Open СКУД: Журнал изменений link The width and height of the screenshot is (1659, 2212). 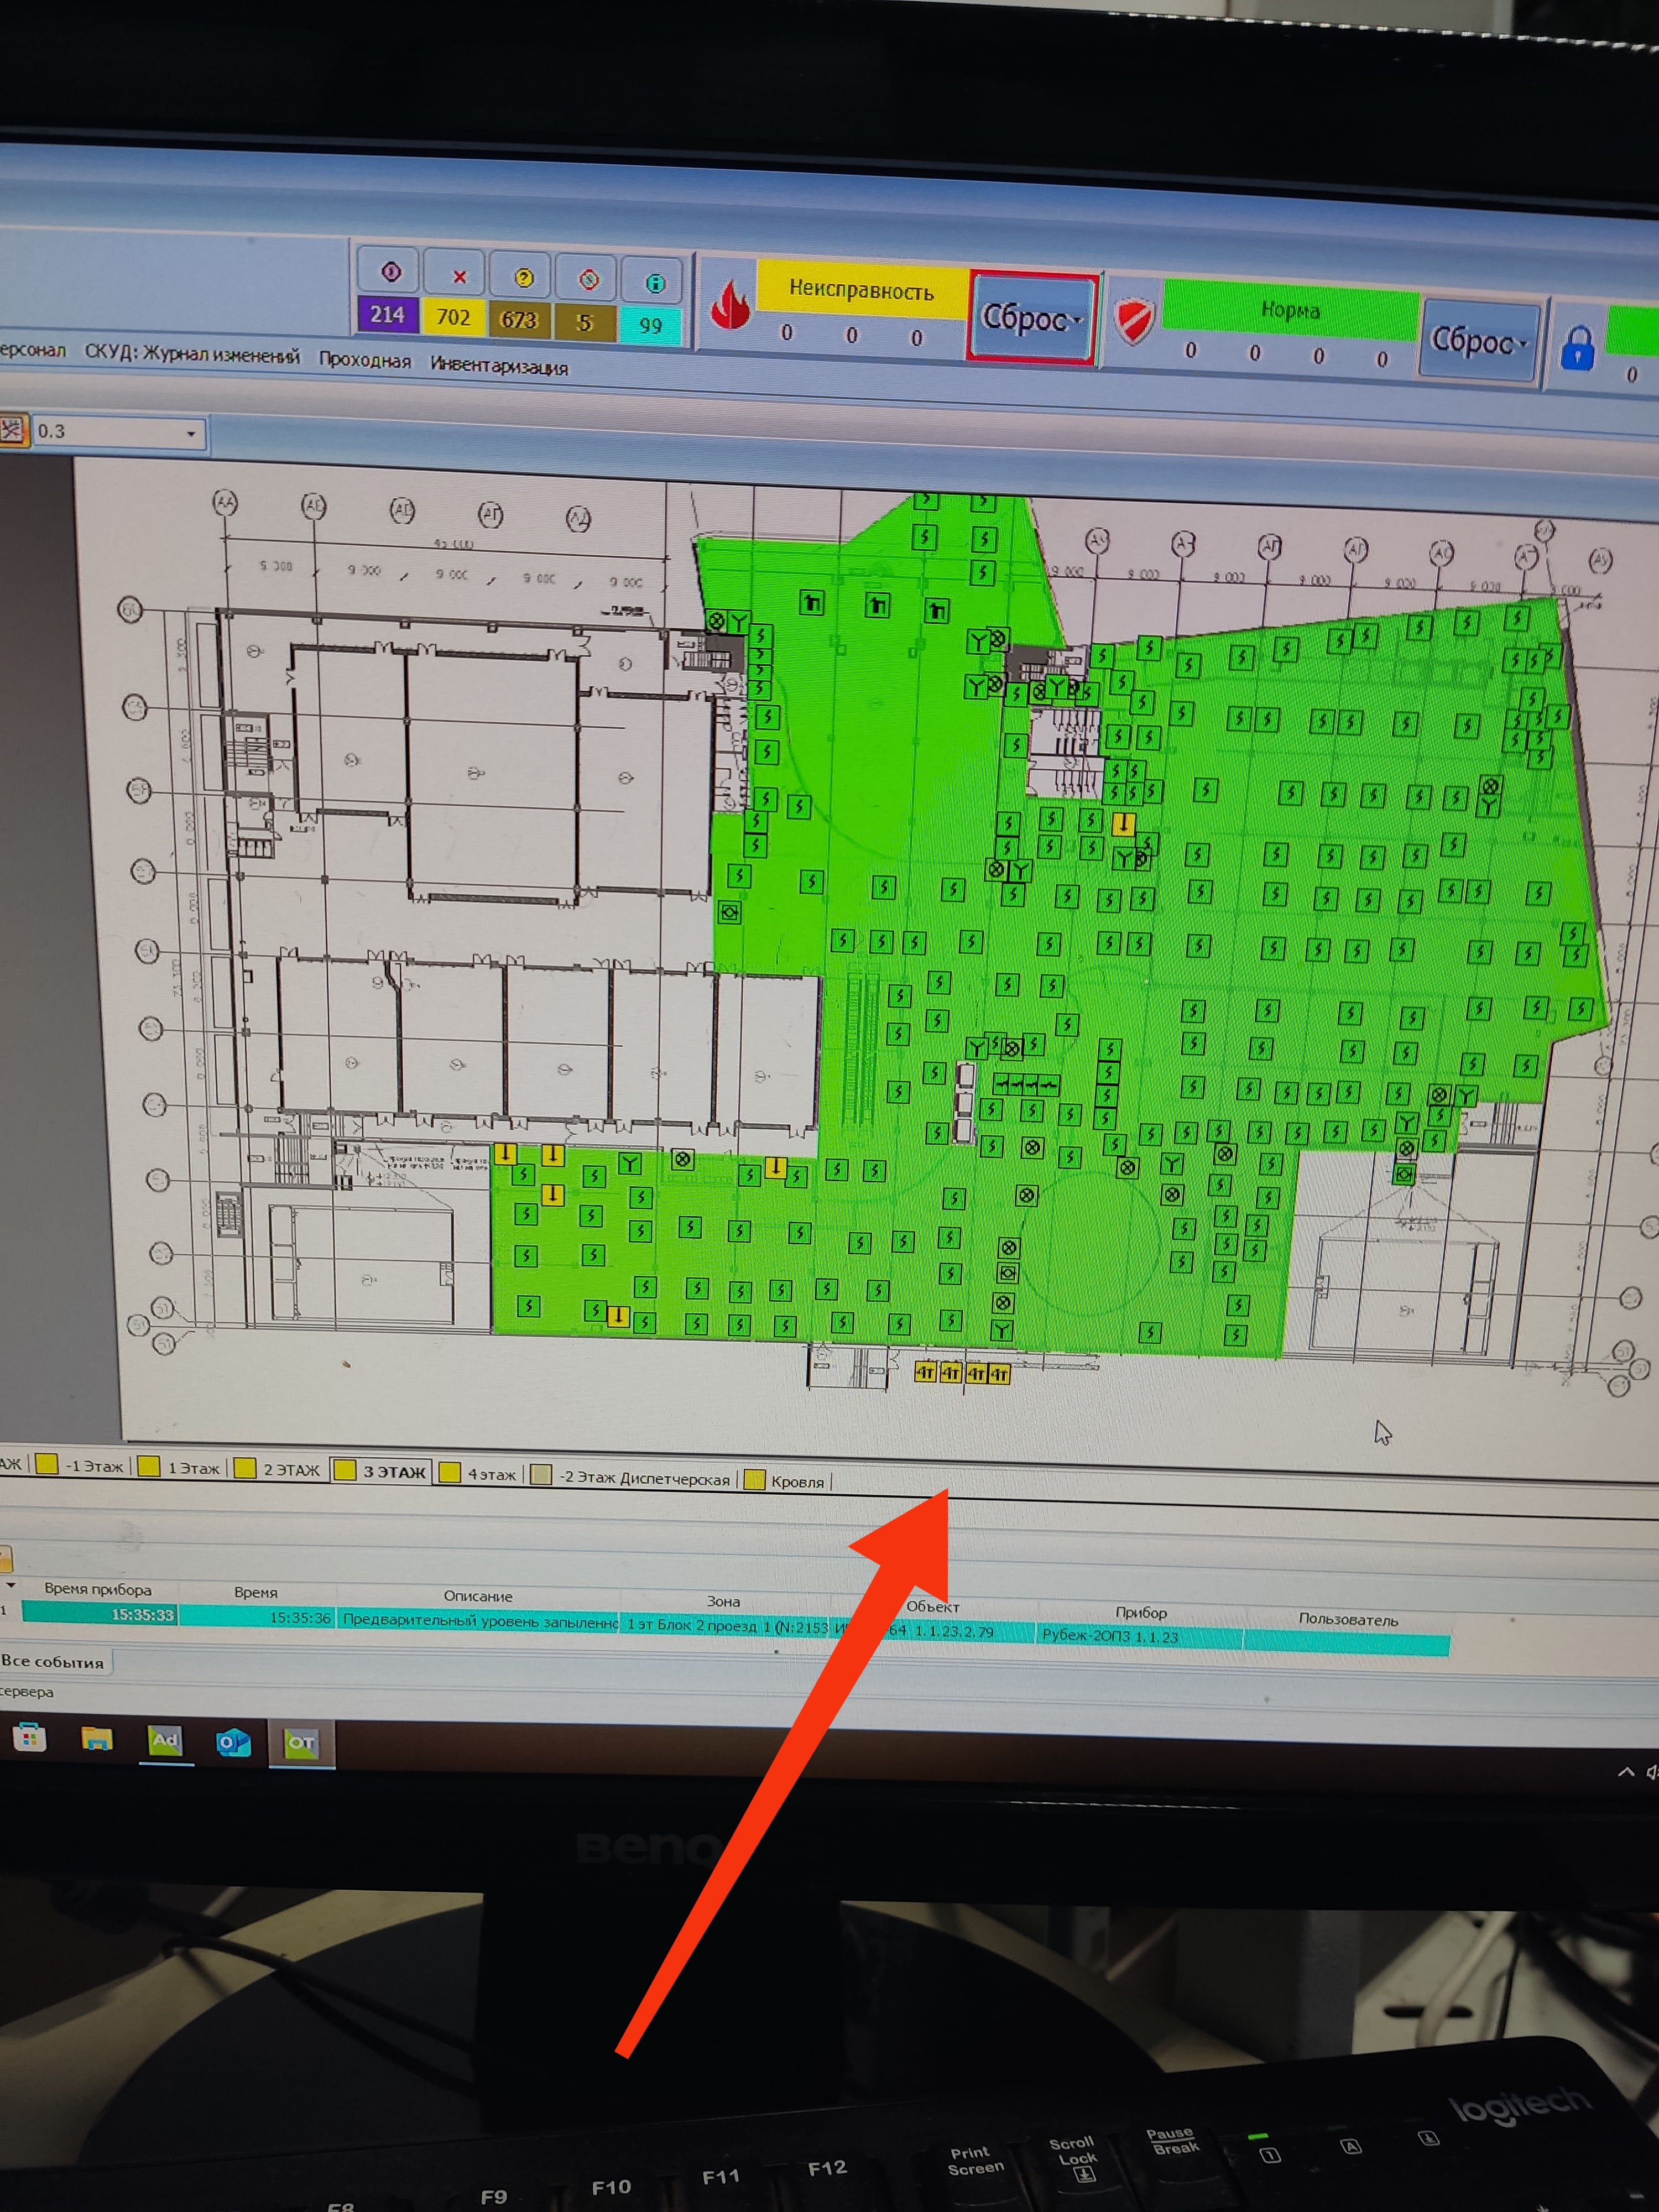pyautogui.click(x=192, y=355)
